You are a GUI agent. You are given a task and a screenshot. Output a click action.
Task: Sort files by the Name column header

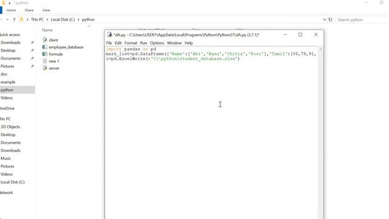[47, 30]
